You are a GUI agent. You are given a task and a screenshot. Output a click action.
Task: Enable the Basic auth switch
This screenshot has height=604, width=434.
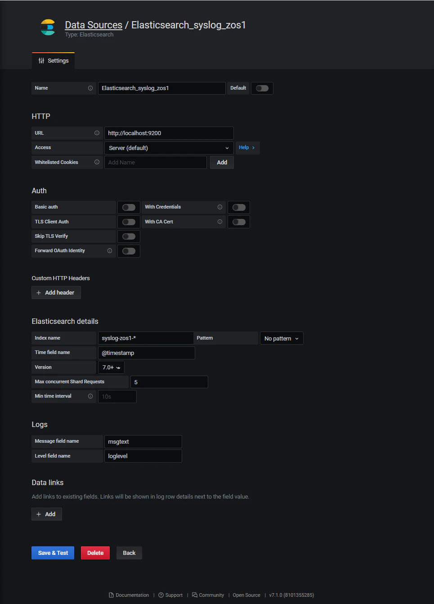pos(129,207)
